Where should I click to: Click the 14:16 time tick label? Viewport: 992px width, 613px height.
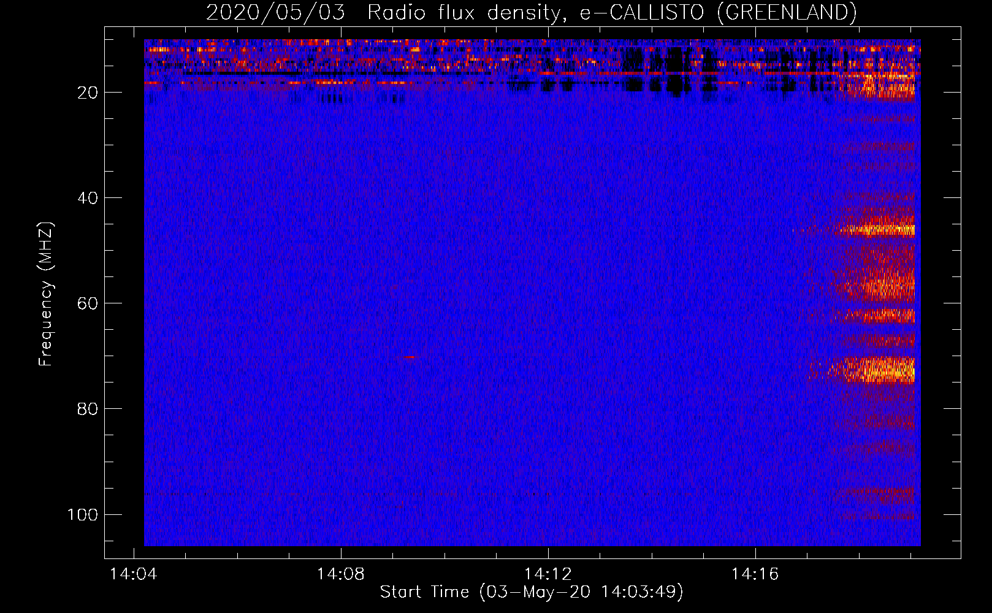pyautogui.click(x=755, y=574)
